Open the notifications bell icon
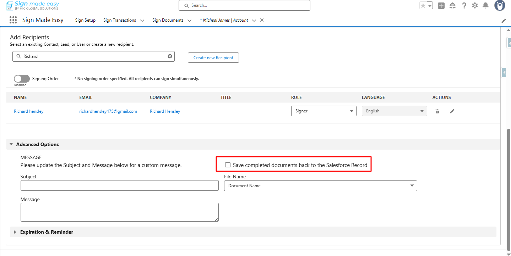The width and height of the screenshot is (511, 256). 485,6
